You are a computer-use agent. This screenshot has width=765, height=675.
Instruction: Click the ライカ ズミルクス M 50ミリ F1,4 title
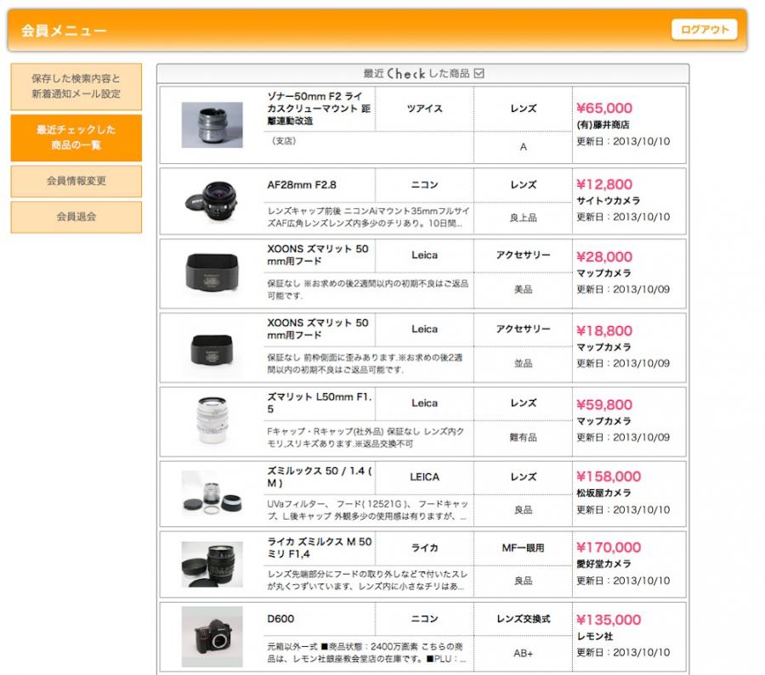[x=319, y=548]
